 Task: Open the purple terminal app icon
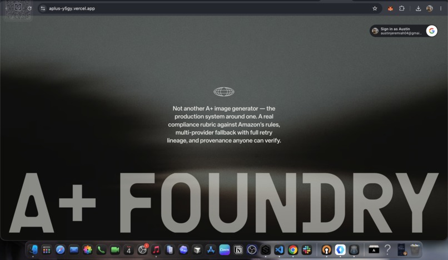pos(183,250)
